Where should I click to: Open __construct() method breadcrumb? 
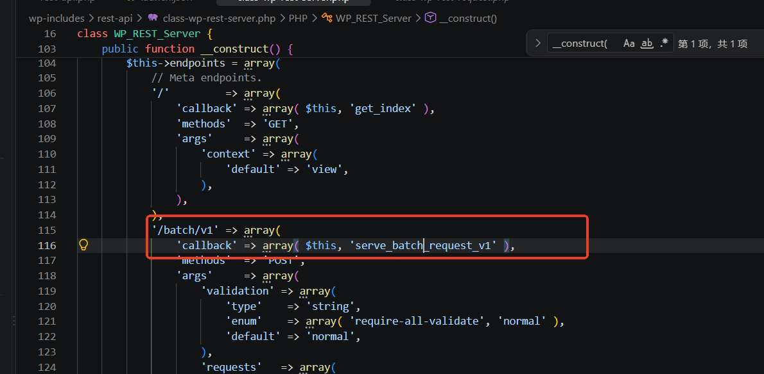point(467,19)
